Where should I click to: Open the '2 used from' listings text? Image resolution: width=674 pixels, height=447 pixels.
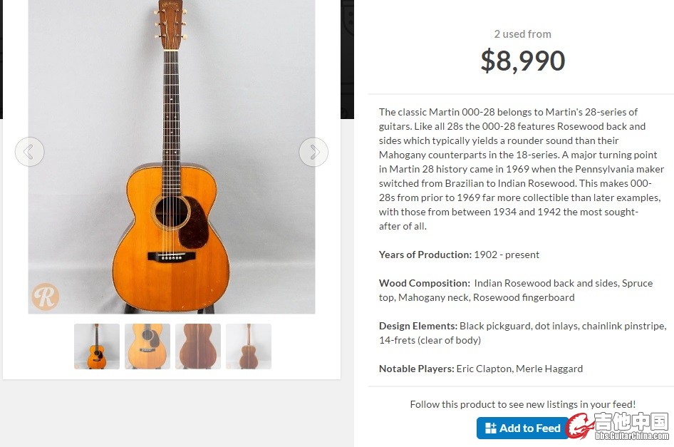point(522,34)
